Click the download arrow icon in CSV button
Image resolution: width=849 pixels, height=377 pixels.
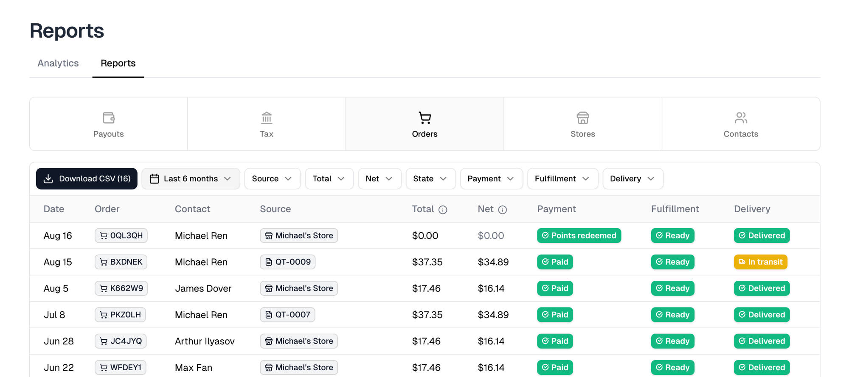(48, 179)
